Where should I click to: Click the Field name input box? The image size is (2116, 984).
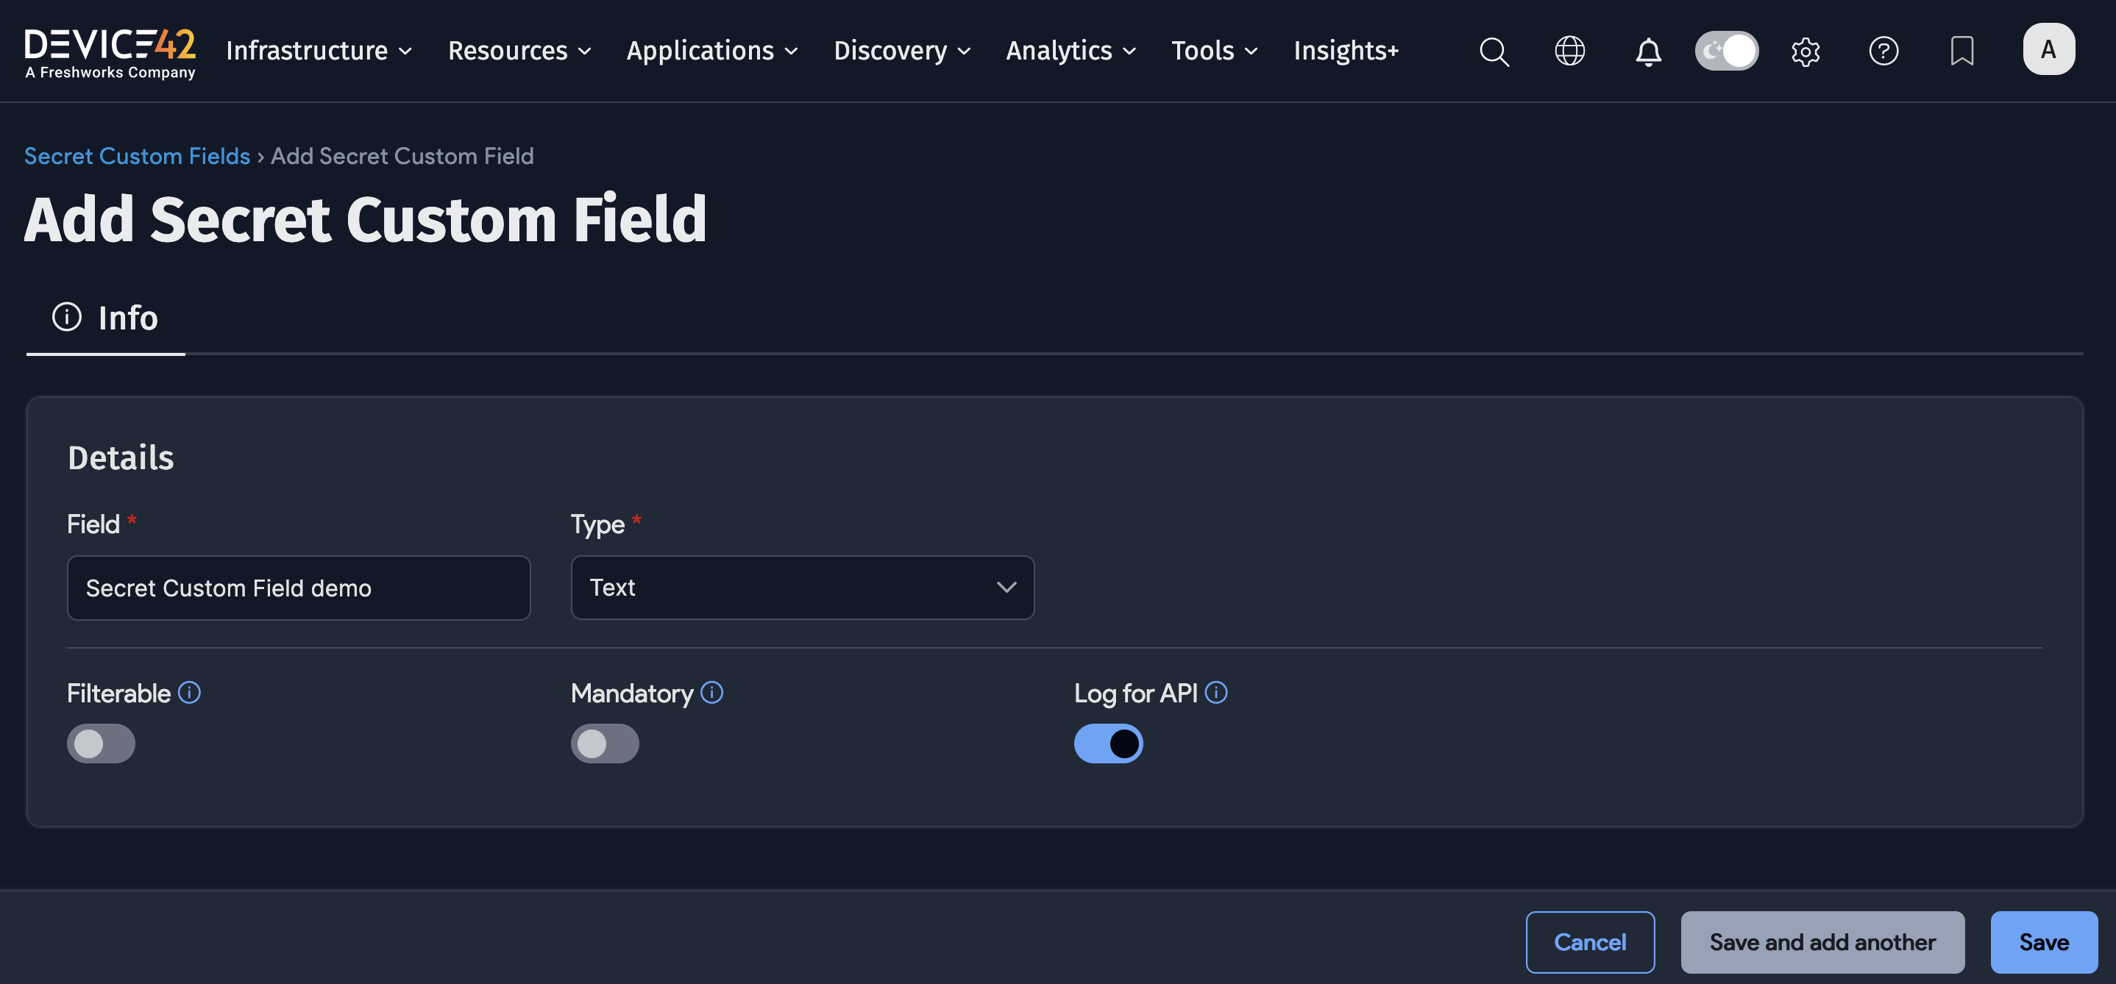pyautogui.click(x=298, y=588)
